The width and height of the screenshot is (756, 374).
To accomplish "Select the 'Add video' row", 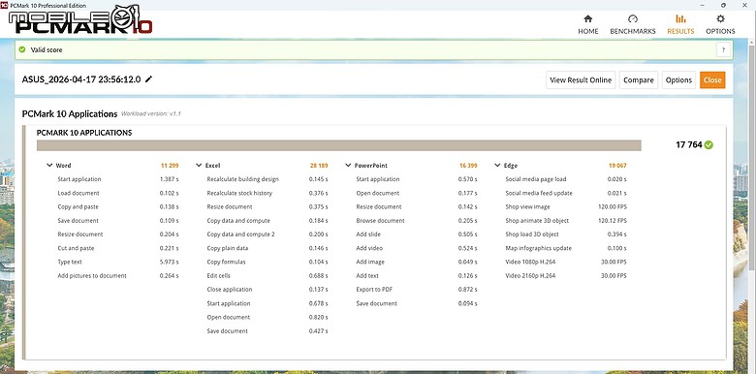I will pos(417,248).
